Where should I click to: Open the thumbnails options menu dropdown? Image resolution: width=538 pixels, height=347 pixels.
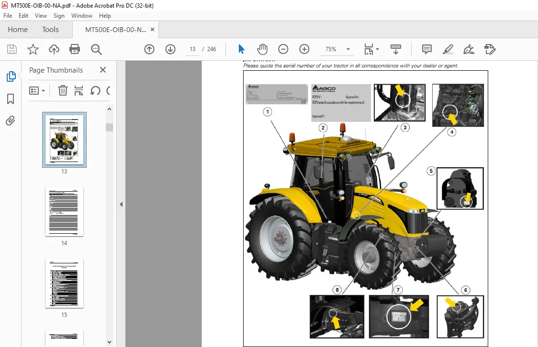point(37,91)
